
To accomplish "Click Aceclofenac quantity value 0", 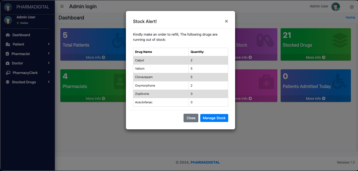I will [191, 102].
